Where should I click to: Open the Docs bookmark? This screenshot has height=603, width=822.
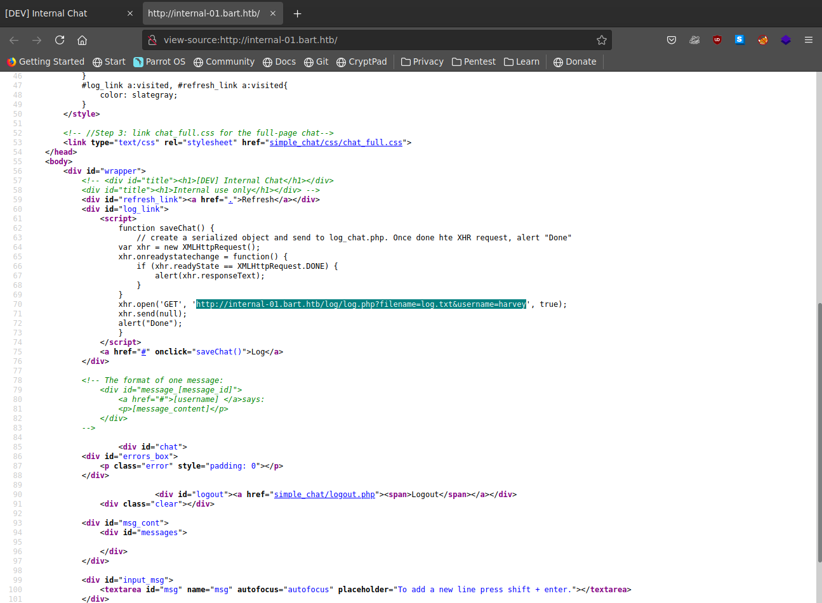pos(279,62)
